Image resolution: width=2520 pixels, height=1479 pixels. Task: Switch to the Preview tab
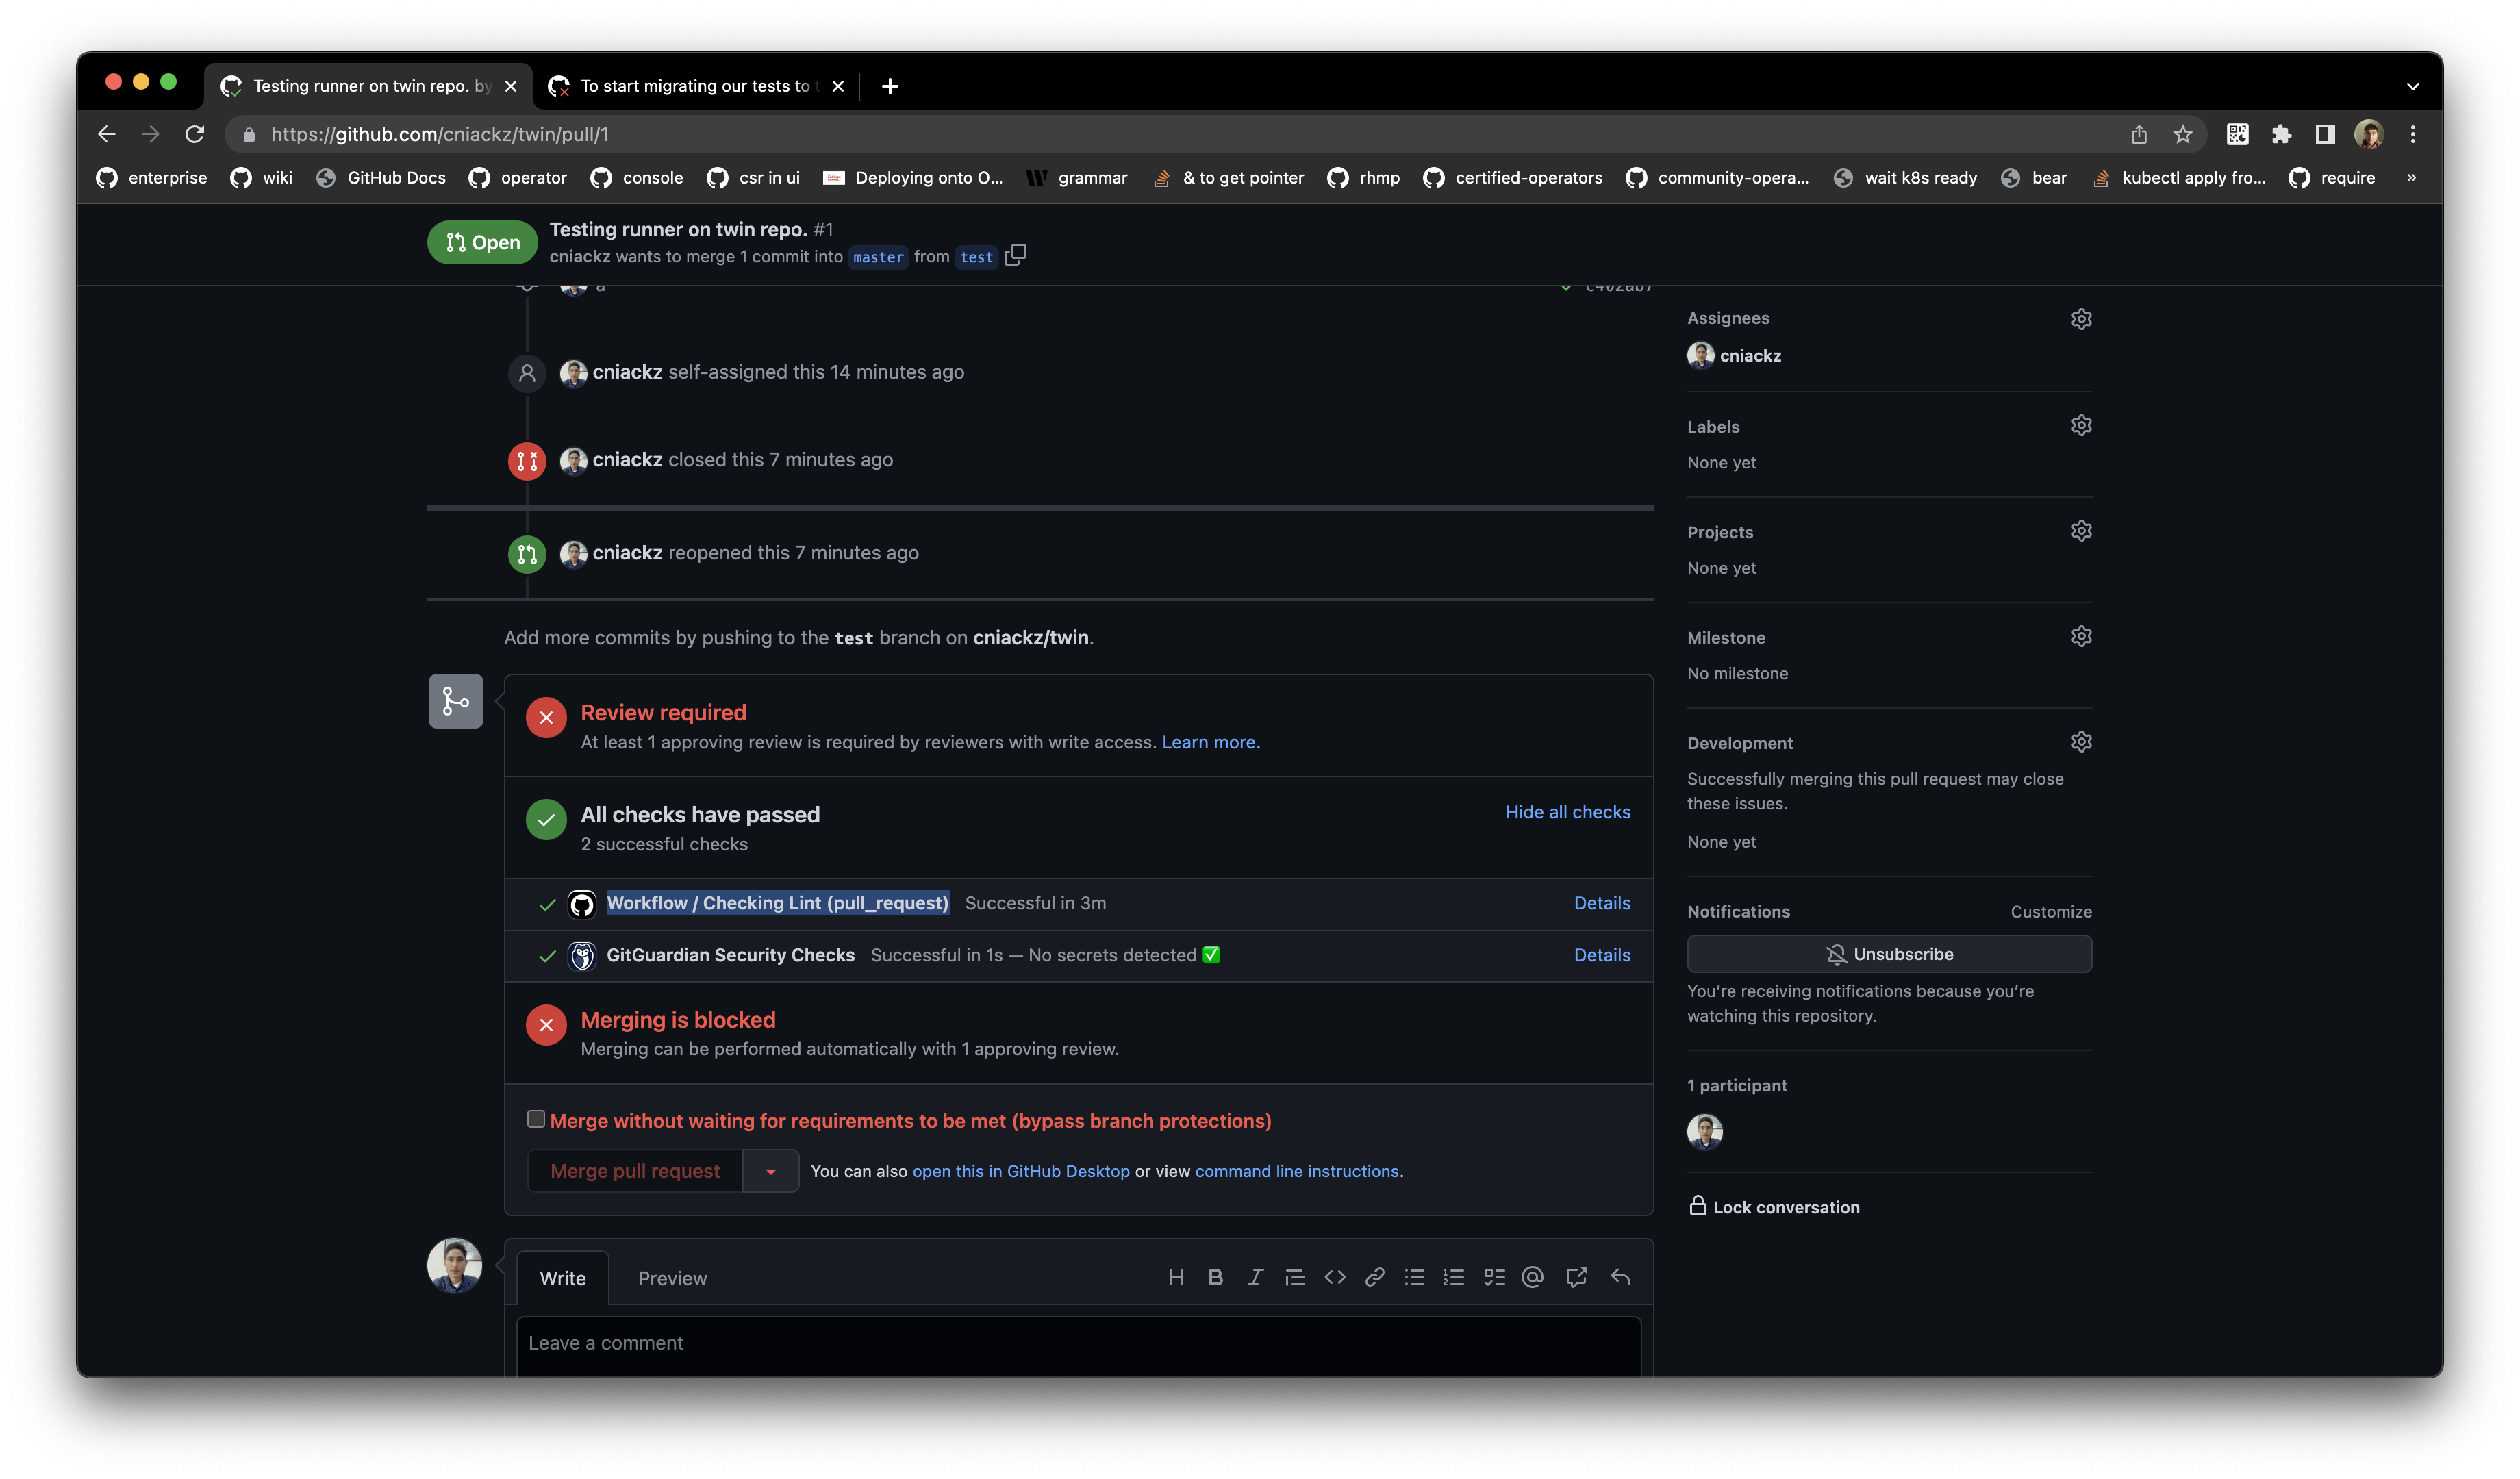pyautogui.click(x=672, y=1278)
